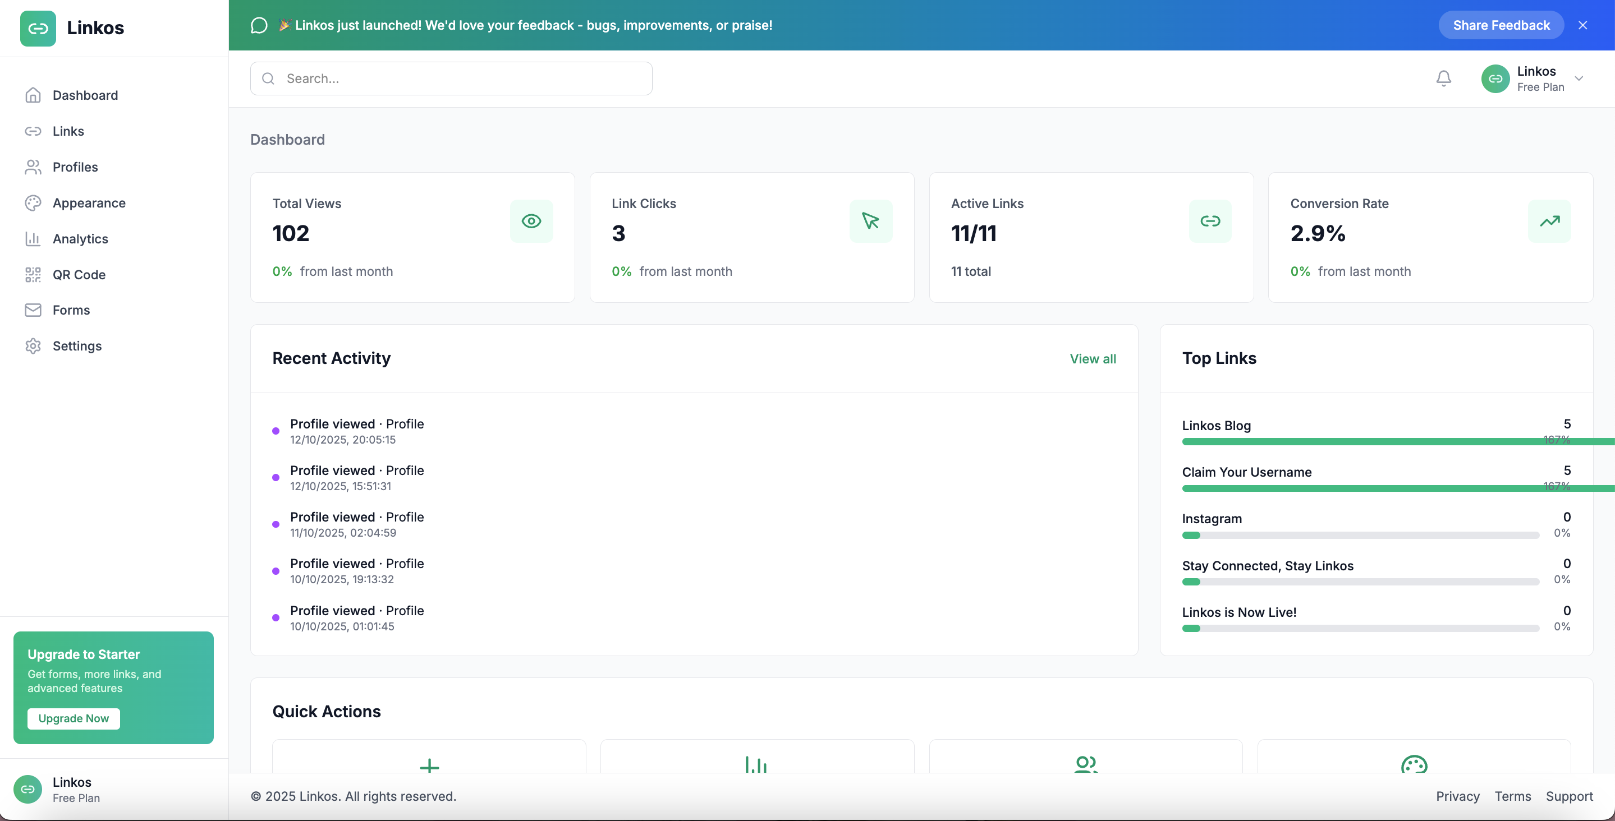This screenshot has width=1615, height=821.
Task: Click the Share Feedback button
Action: tap(1501, 25)
